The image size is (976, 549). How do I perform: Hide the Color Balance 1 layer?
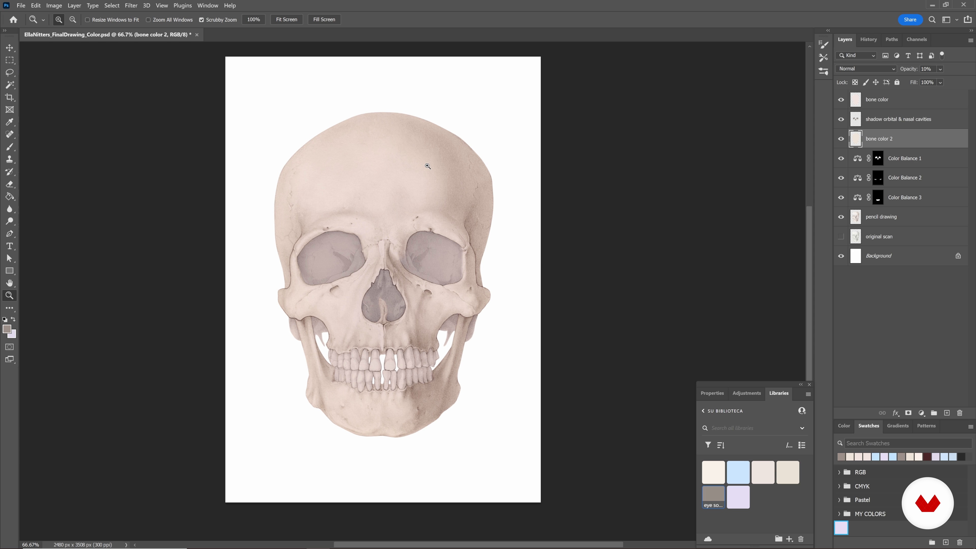point(841,158)
